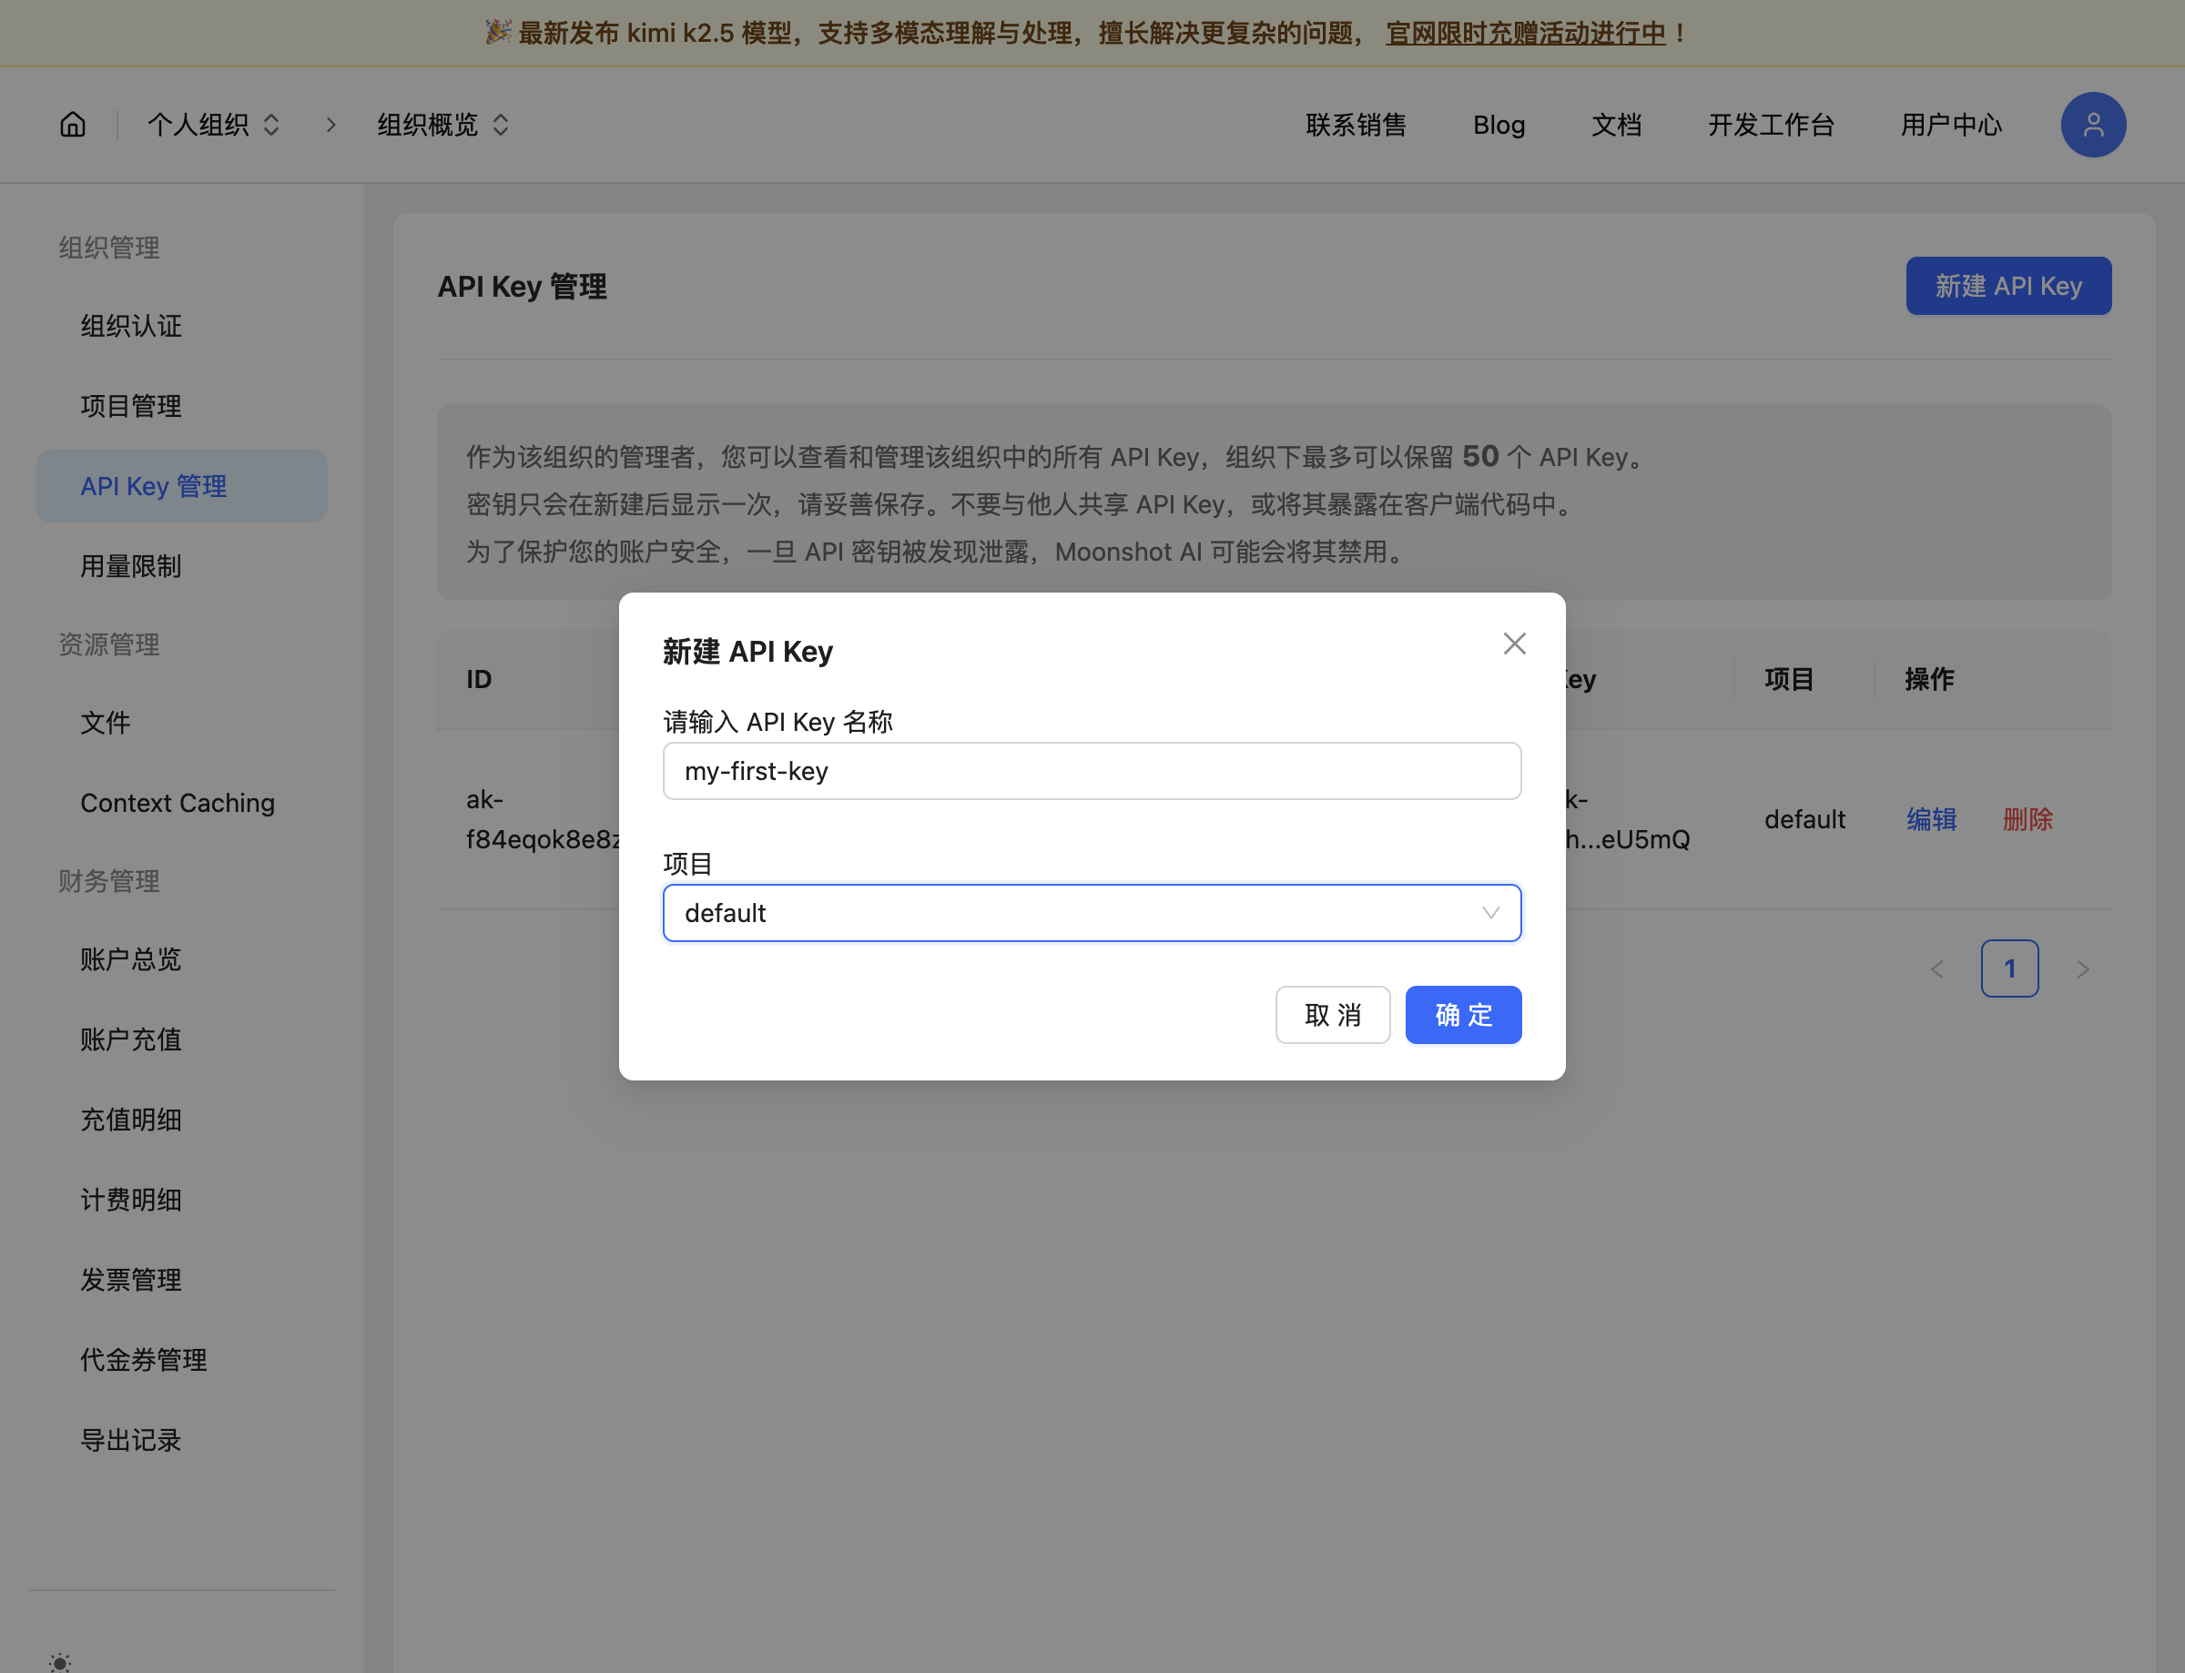
Task: Open the 项目 dropdown showing default
Action: coord(1092,912)
